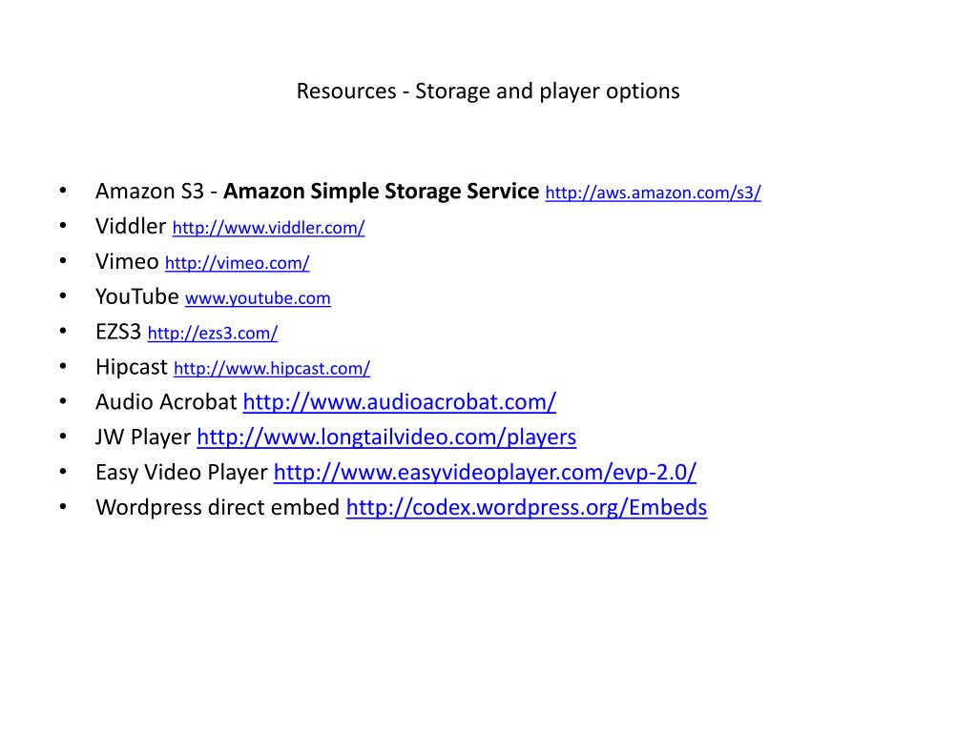Screen dimensions: 977x732
Task: Click the 'Audio Acrobat' label text
Action: click(x=166, y=402)
